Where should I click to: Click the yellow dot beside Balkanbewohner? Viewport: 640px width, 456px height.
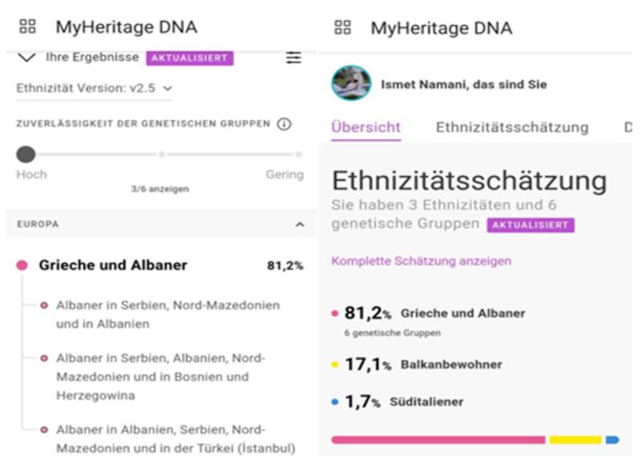point(335,364)
